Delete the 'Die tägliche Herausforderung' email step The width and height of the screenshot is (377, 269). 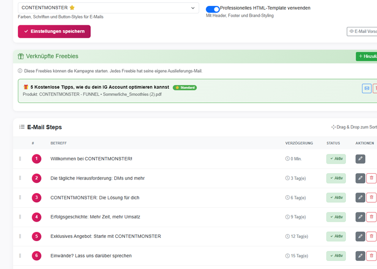371,178
